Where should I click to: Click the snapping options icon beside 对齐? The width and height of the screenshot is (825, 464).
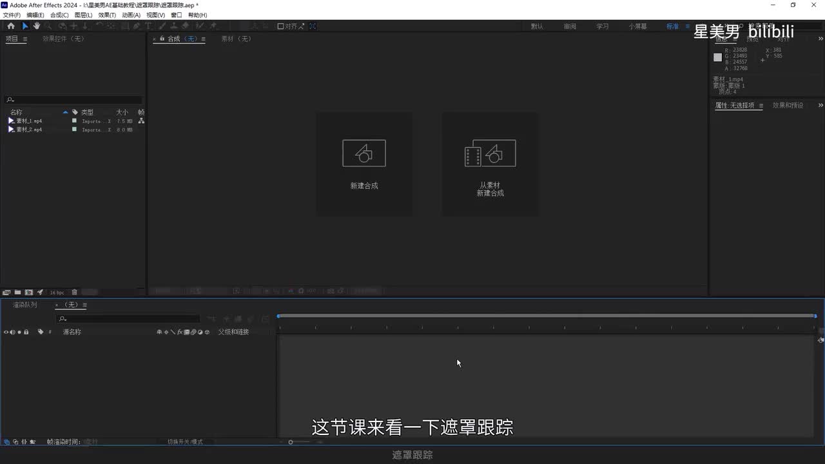[x=313, y=26]
